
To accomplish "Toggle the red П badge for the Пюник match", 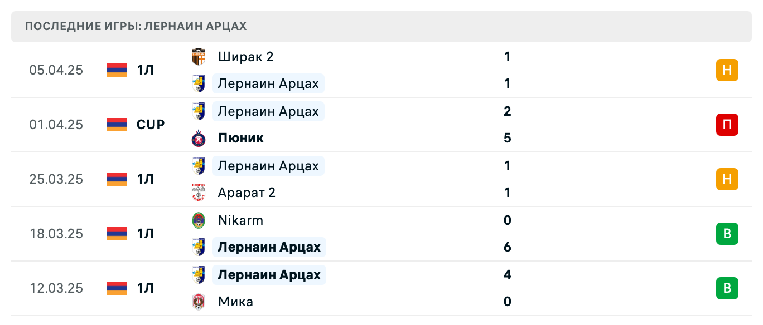I will [727, 125].
